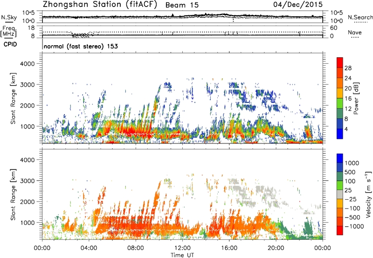This screenshot has height=258, width=373.
Task: Click the '28' power colorbar label
Action: click(x=348, y=68)
